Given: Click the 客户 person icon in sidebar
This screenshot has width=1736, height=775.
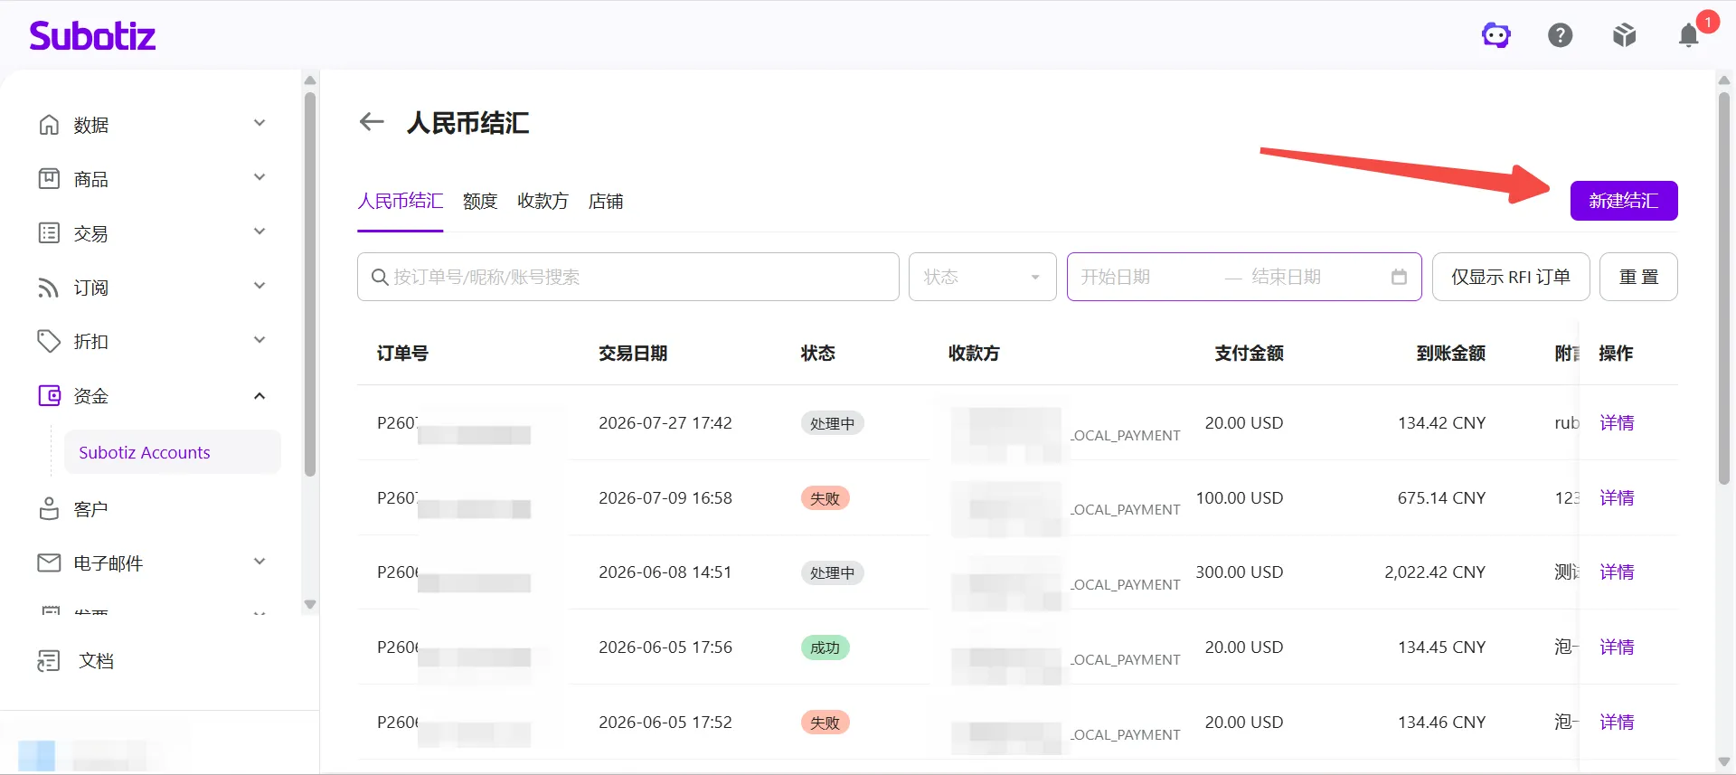Looking at the screenshot, I should tap(49, 508).
